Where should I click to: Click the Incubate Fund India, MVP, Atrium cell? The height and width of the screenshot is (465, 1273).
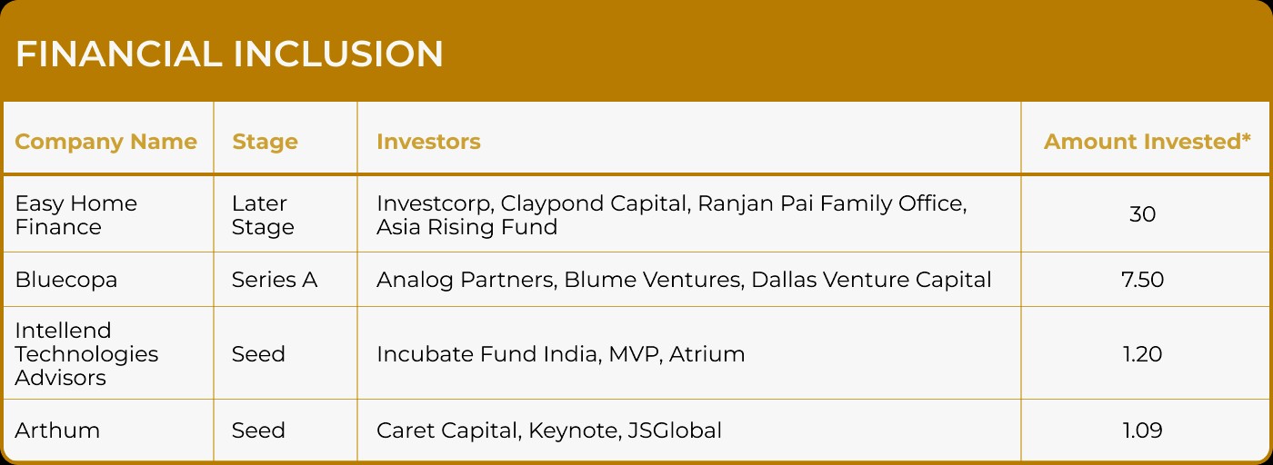click(x=560, y=353)
